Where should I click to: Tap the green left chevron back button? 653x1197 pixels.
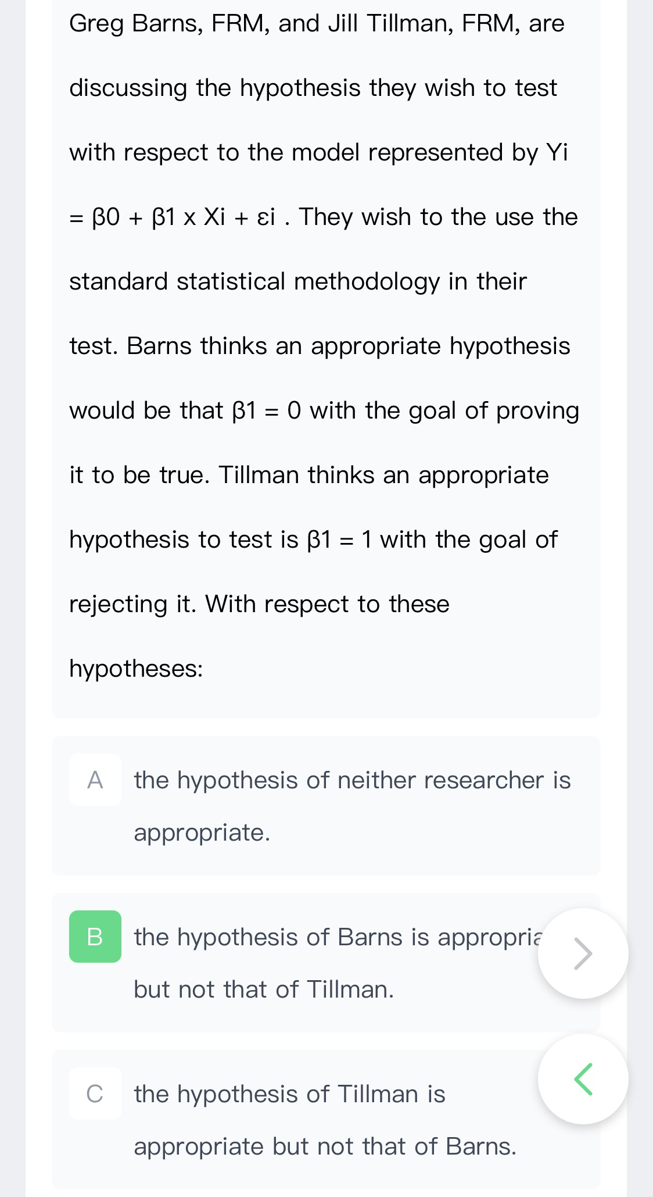click(x=583, y=1079)
